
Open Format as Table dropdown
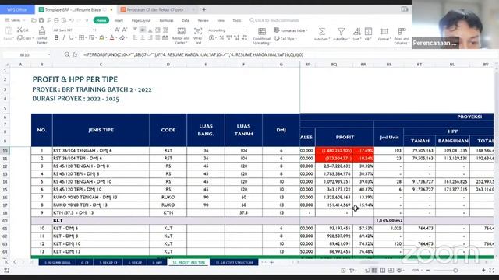291,30
